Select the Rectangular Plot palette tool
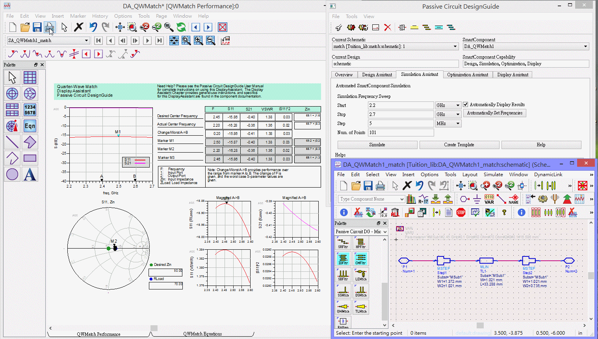This screenshot has height=339, width=598. pyautogui.click(x=30, y=77)
